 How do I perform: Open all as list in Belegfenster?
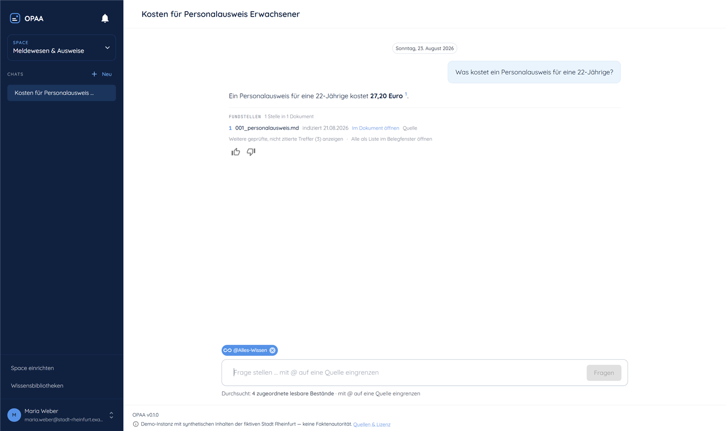pos(392,139)
